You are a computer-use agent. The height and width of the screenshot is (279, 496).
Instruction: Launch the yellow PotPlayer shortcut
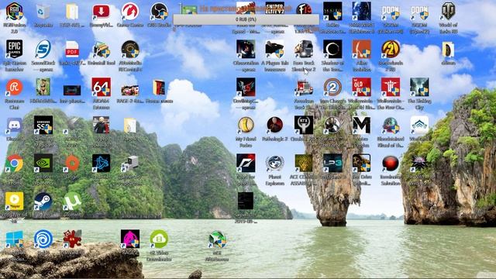14,201
